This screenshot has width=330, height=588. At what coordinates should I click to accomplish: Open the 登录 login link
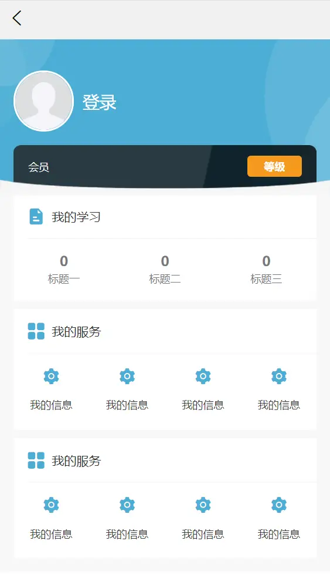pyautogui.click(x=100, y=102)
